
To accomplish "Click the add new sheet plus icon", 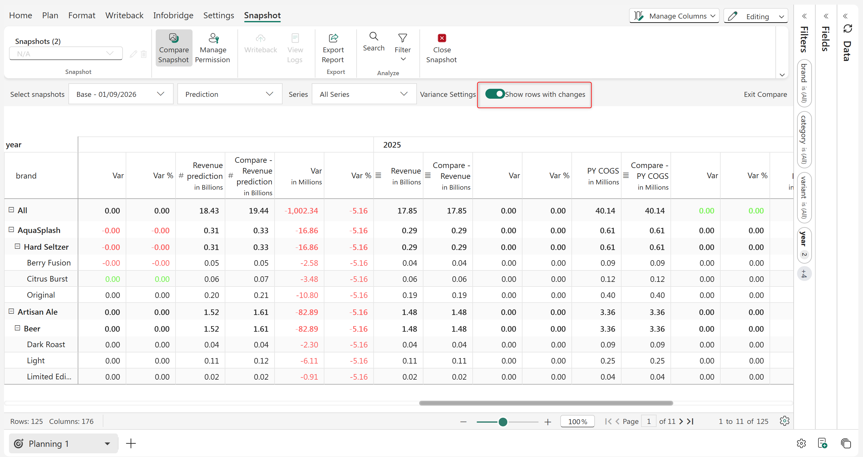I will [131, 444].
